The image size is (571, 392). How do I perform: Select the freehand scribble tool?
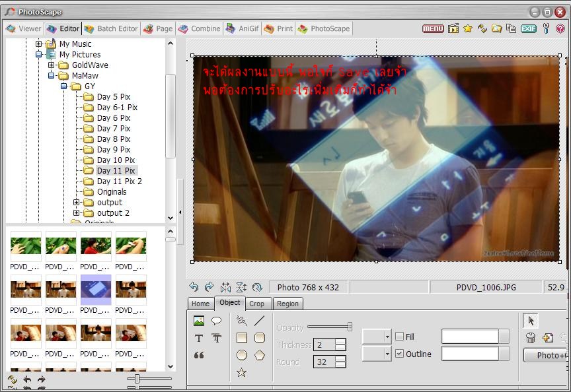coord(241,320)
